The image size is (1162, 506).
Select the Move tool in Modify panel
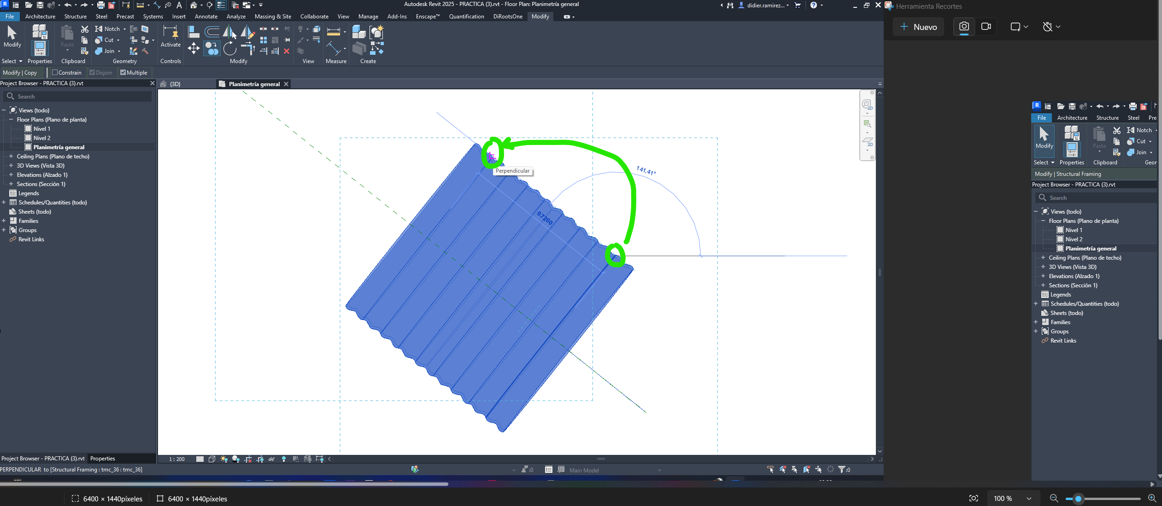194,48
